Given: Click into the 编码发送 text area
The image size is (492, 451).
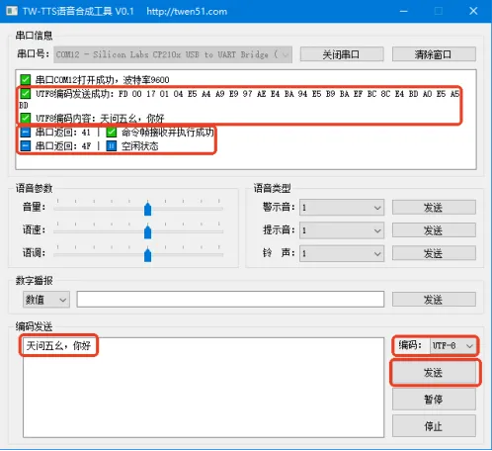Looking at the screenshot, I should coord(204,388).
